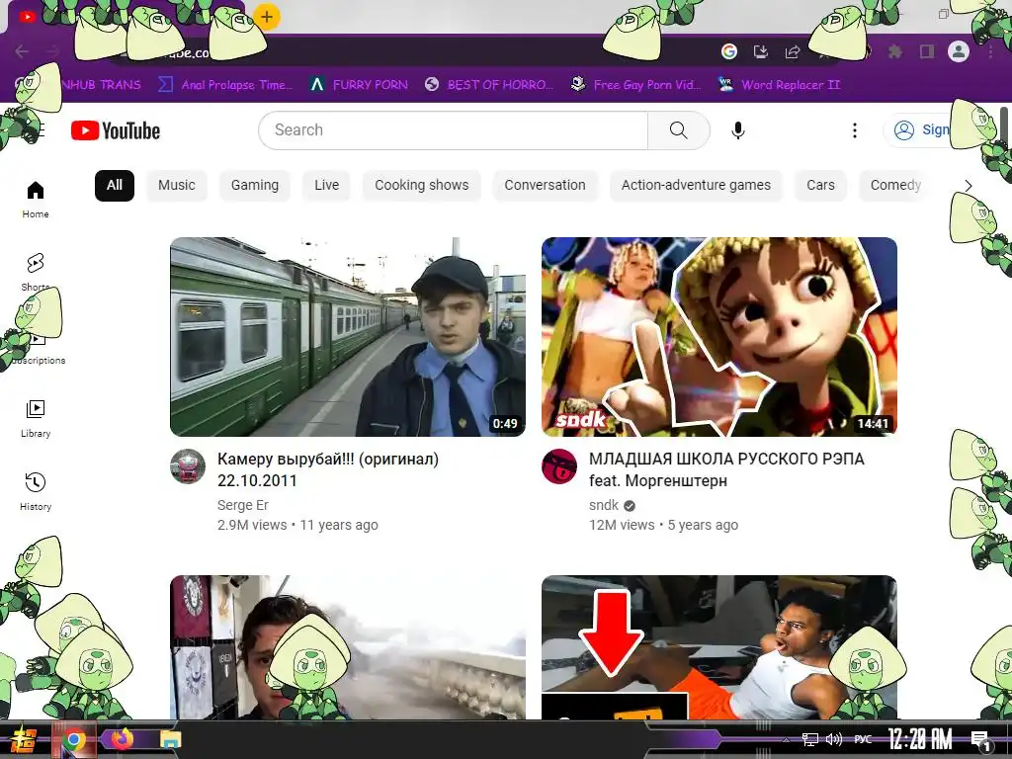Screen dimensions: 1012x759
Task: Click the share page icon in address bar
Action: click(x=792, y=51)
